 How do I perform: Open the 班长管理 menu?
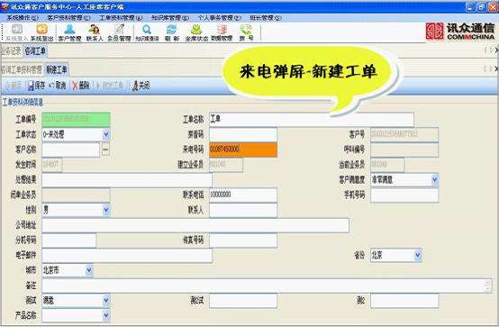tap(266, 18)
